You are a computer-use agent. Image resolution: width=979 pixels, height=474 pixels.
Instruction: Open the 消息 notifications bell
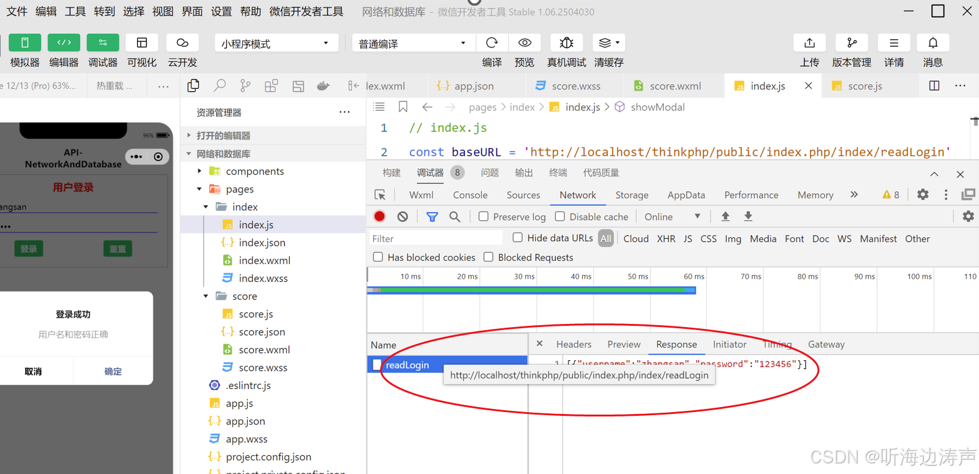click(x=933, y=43)
